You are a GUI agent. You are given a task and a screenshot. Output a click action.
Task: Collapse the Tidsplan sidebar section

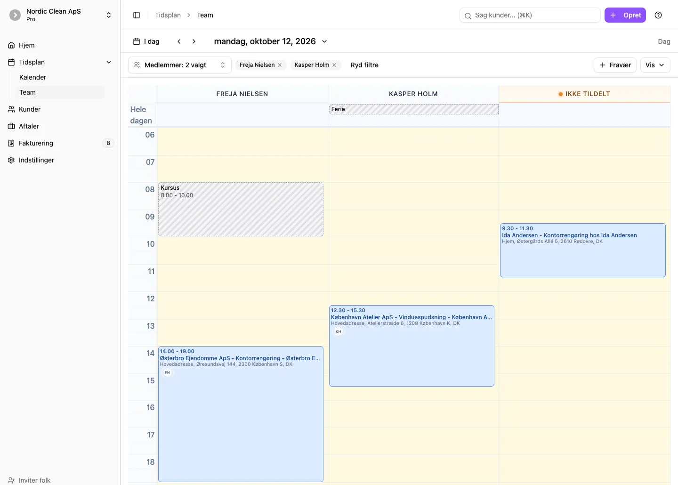pyautogui.click(x=109, y=62)
